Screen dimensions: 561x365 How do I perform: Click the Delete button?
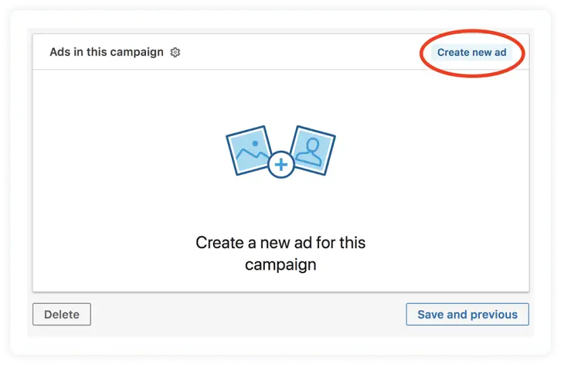(62, 314)
